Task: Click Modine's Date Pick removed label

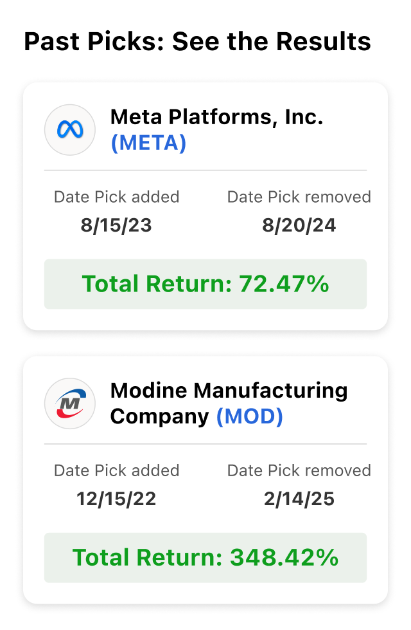Action: pos(299,470)
